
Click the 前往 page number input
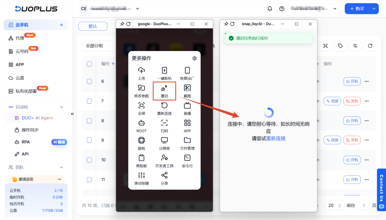click(363, 205)
